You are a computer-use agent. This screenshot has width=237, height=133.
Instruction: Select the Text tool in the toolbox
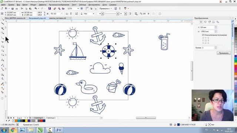(2, 60)
